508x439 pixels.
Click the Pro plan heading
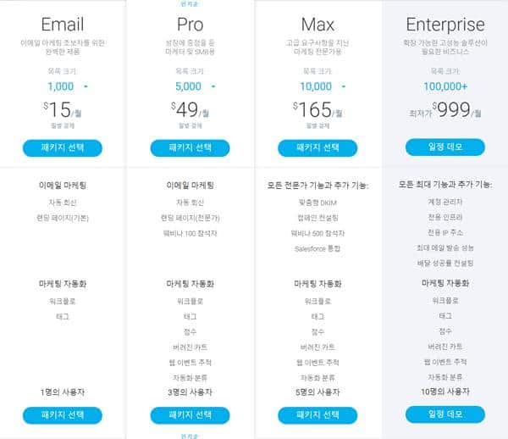tap(190, 24)
